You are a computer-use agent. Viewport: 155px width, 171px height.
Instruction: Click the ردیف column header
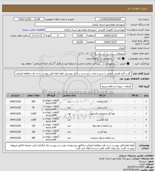pyautogui.click(x=146, y=96)
